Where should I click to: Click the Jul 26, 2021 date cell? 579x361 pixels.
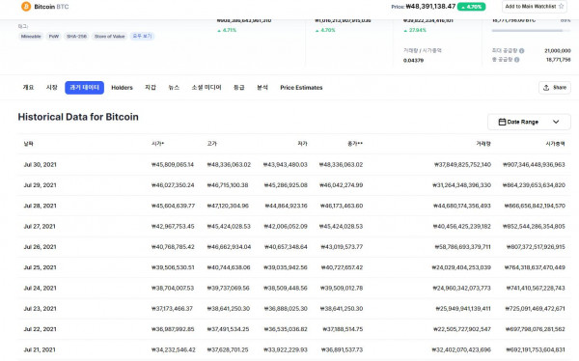coord(40,247)
